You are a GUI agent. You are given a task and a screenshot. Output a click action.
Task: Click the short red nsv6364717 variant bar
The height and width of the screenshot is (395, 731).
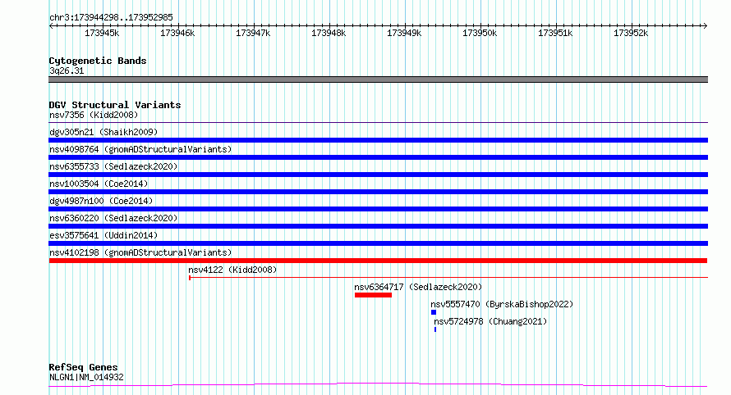373,295
